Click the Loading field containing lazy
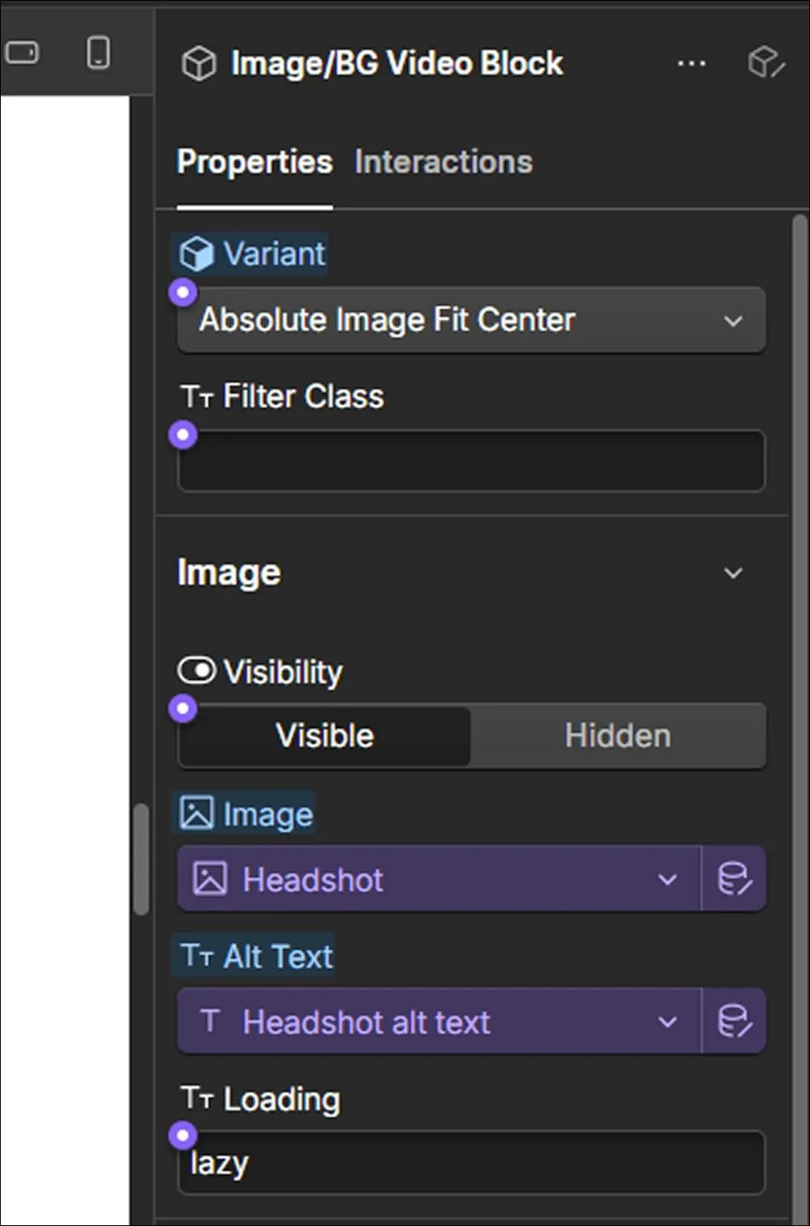 pos(471,1163)
